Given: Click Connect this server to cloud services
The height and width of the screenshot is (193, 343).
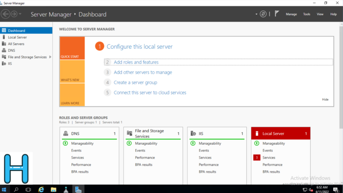Looking at the screenshot, I should coord(150,92).
